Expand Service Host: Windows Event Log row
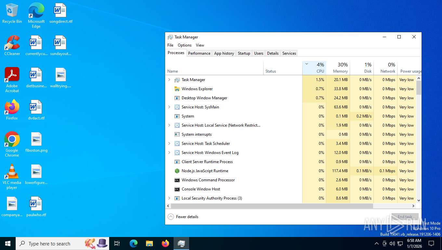 point(169,153)
